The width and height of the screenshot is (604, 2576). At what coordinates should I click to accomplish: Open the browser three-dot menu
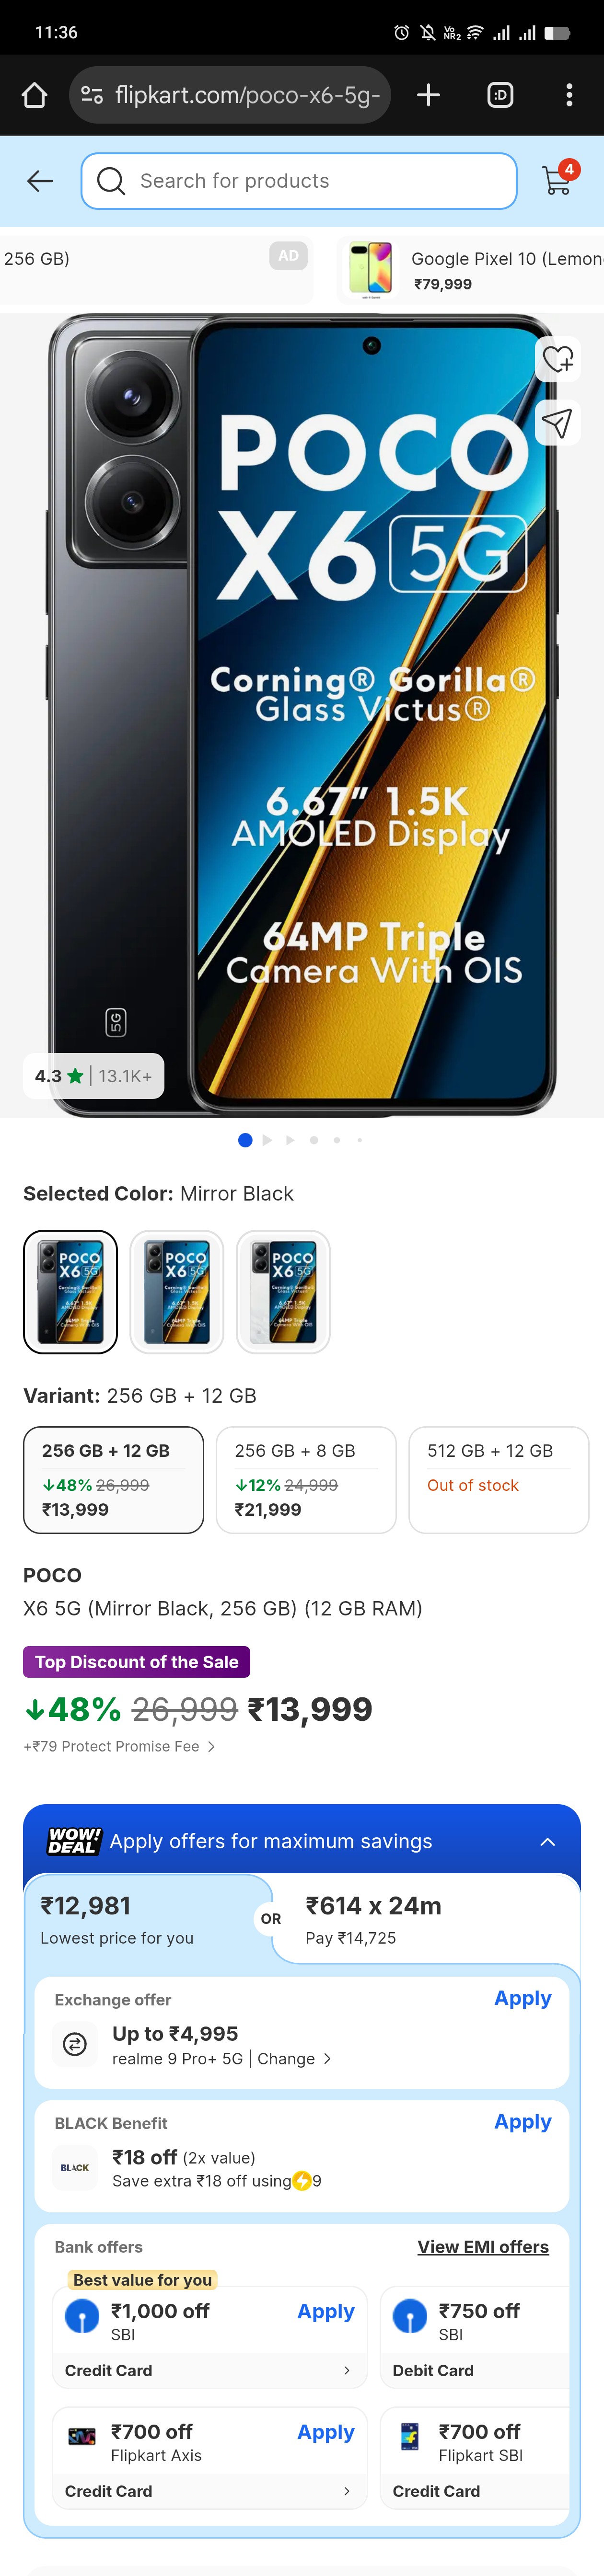tap(569, 95)
